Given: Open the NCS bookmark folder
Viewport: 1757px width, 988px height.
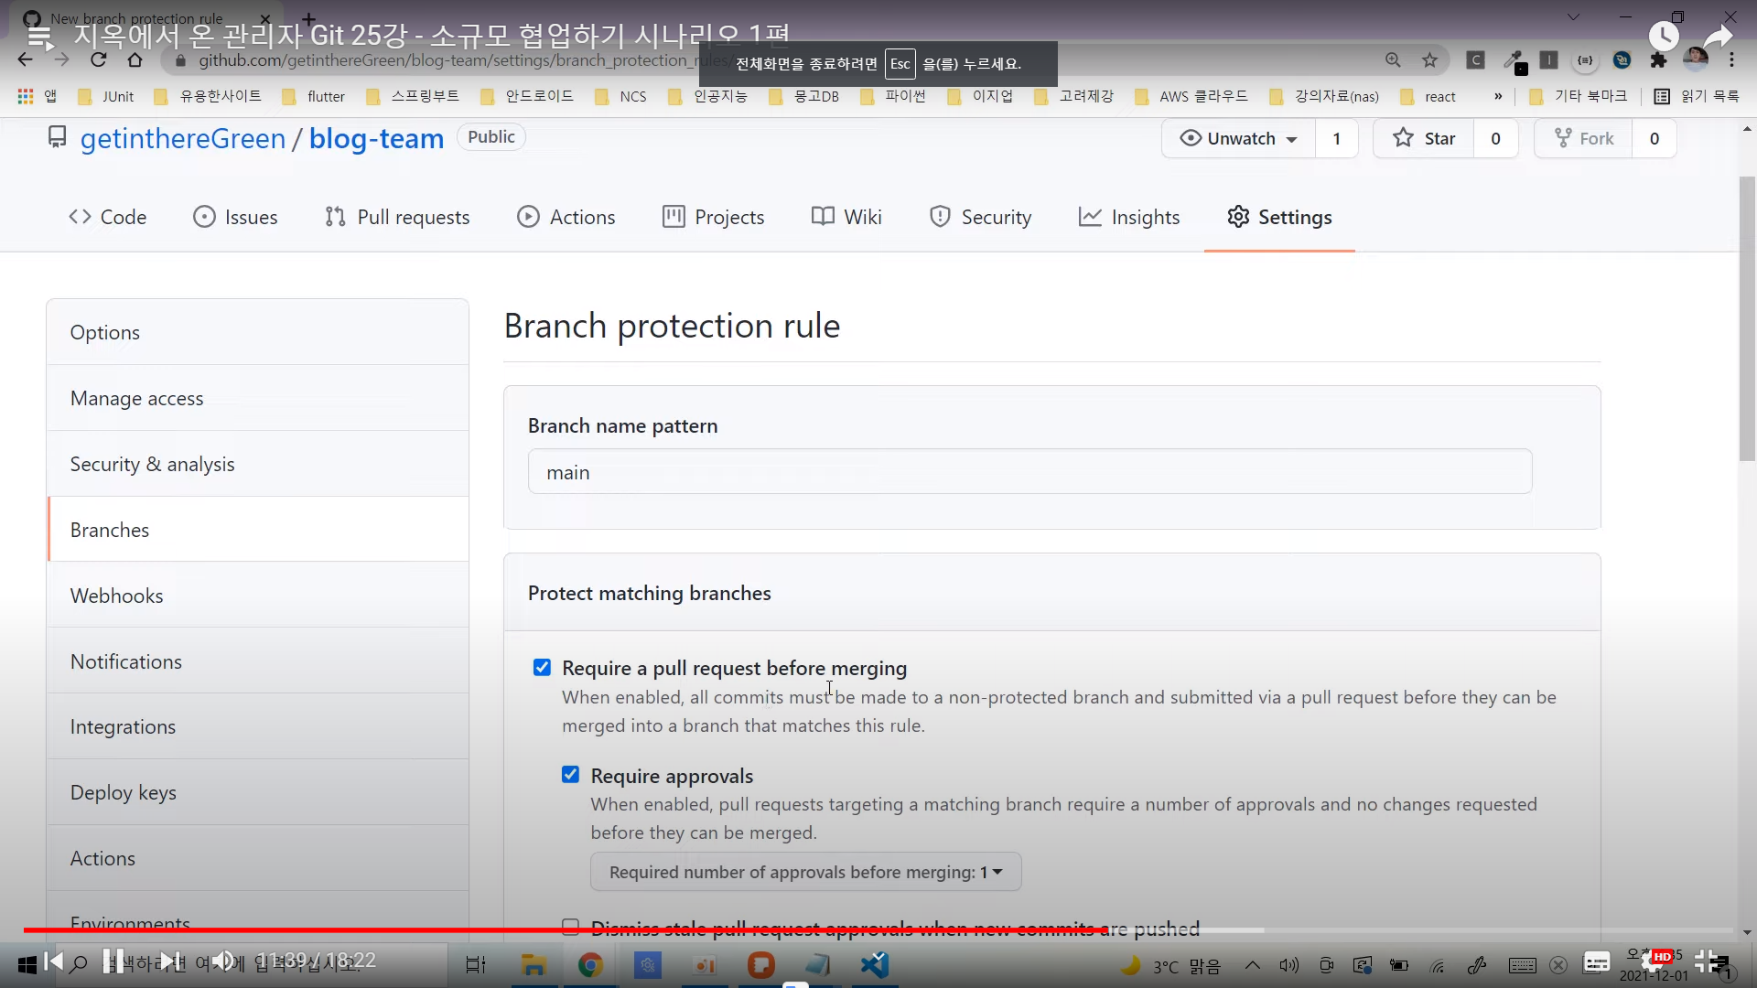Looking at the screenshot, I should (620, 96).
